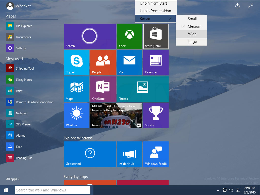
Task: Click the Explore Windows group heading
Action: click(78, 138)
